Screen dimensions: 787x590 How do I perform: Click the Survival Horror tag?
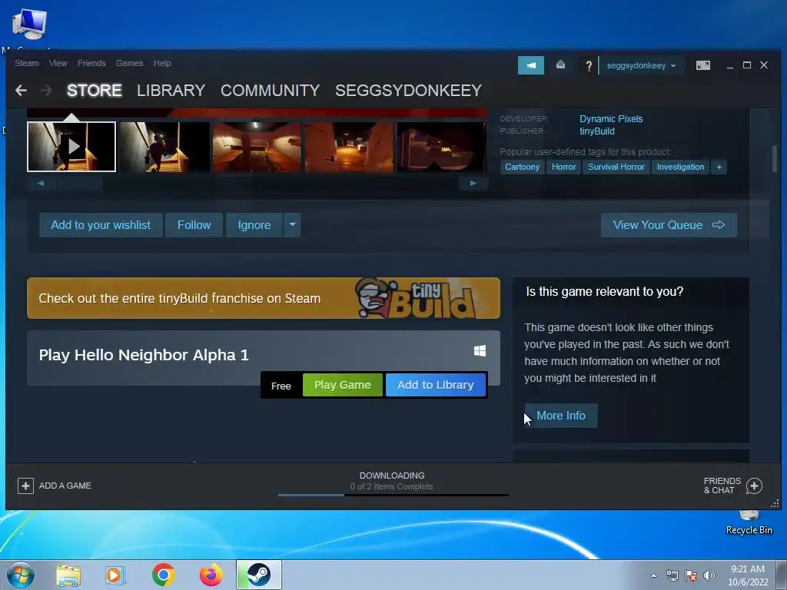616,167
